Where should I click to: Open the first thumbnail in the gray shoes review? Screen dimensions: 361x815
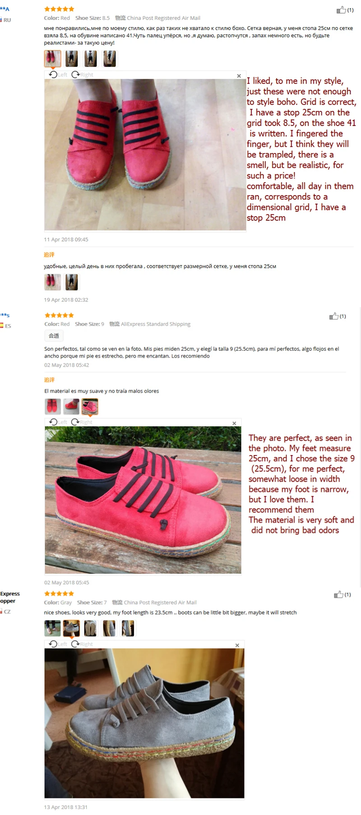[52, 628]
